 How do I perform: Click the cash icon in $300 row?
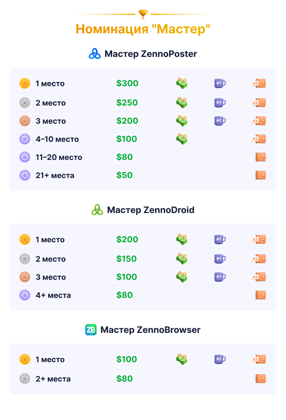coord(182,83)
